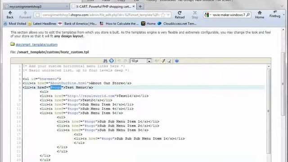Open the Home bookmark in bookmarks bar
This screenshot has height=162, width=288.
tap(148, 23)
